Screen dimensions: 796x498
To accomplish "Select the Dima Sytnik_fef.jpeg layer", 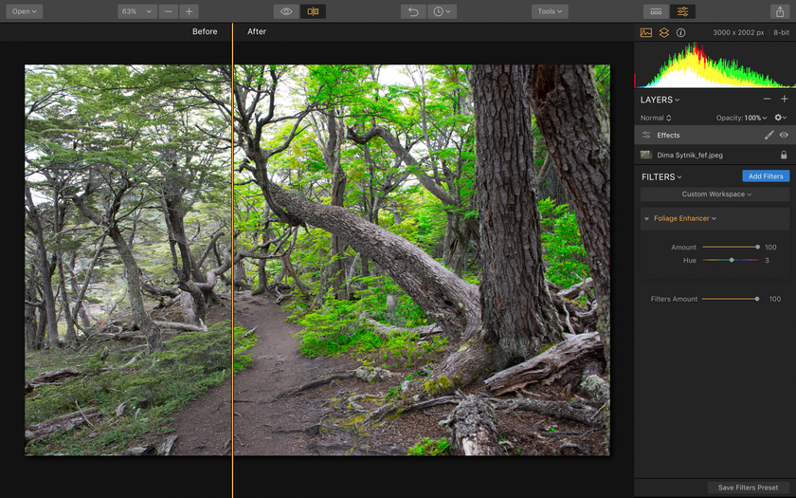I will pos(715,155).
